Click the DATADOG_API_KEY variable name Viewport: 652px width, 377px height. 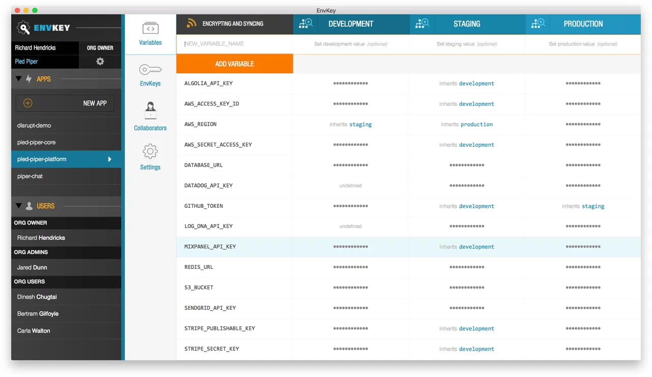208,185
